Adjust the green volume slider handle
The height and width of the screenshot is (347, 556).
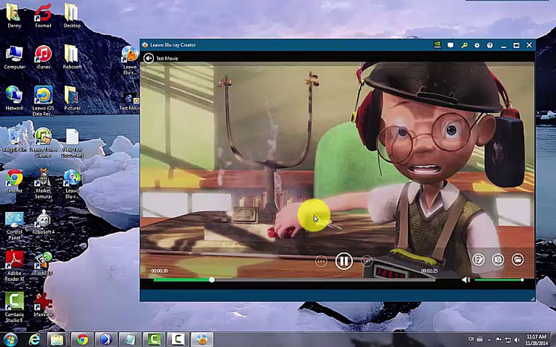[x=522, y=280]
